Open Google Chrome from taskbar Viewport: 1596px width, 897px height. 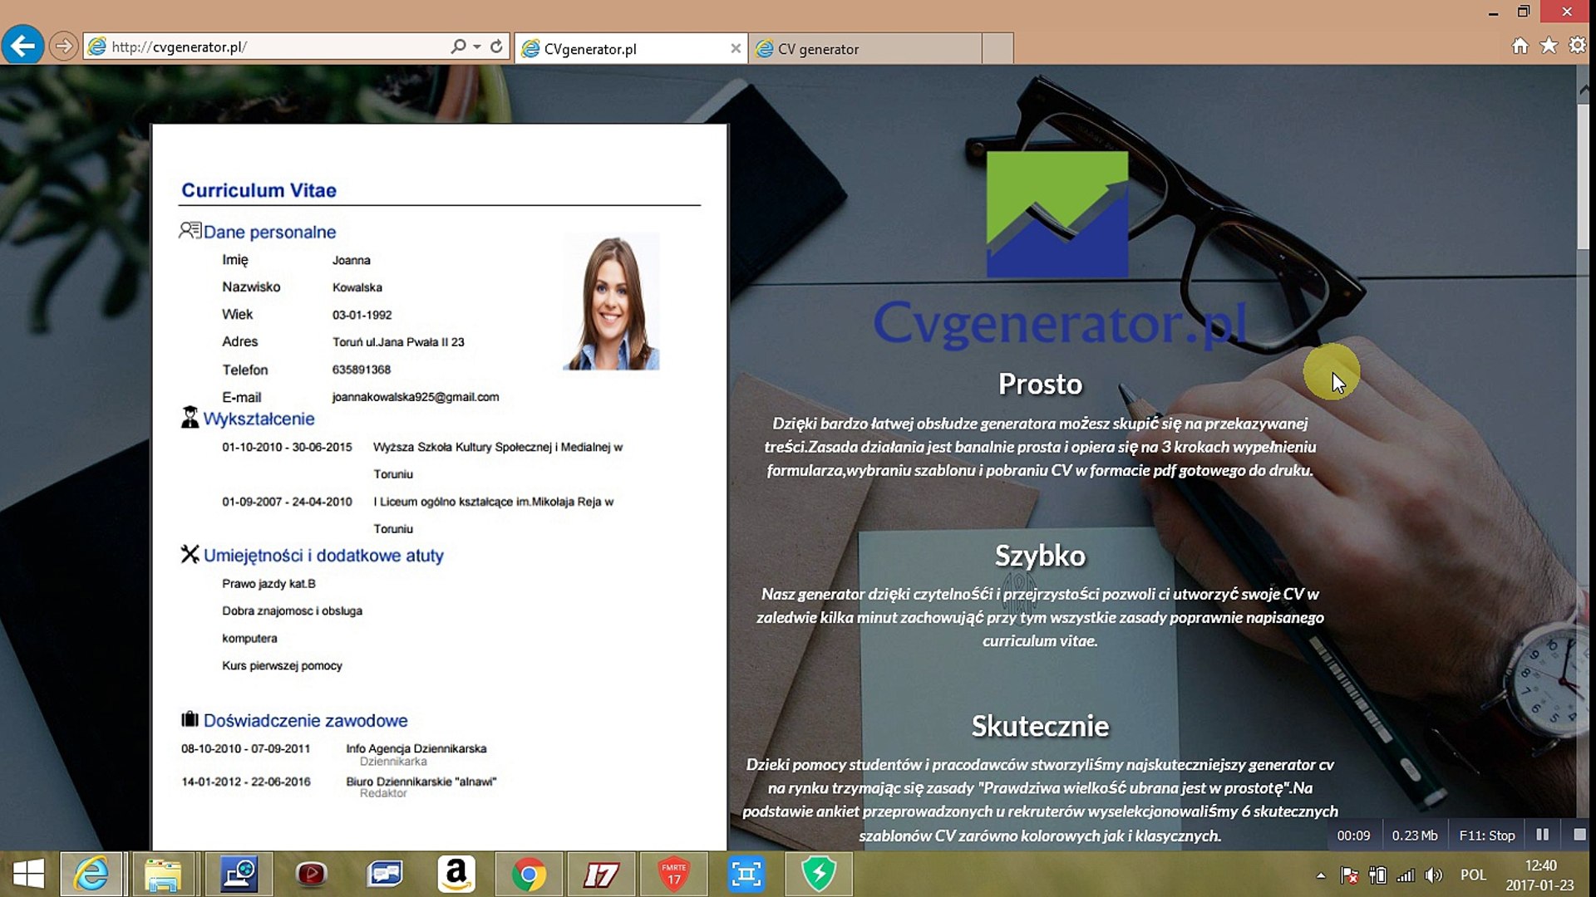click(x=529, y=875)
